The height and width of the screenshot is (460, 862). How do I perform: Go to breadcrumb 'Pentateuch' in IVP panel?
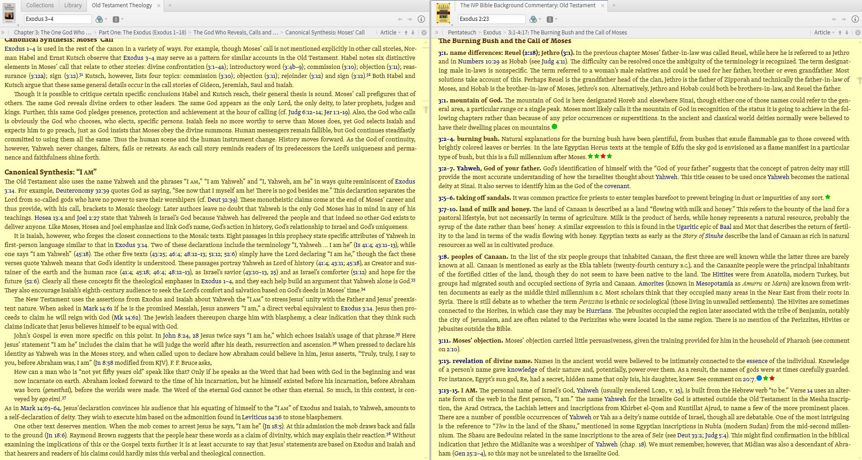[x=462, y=33]
